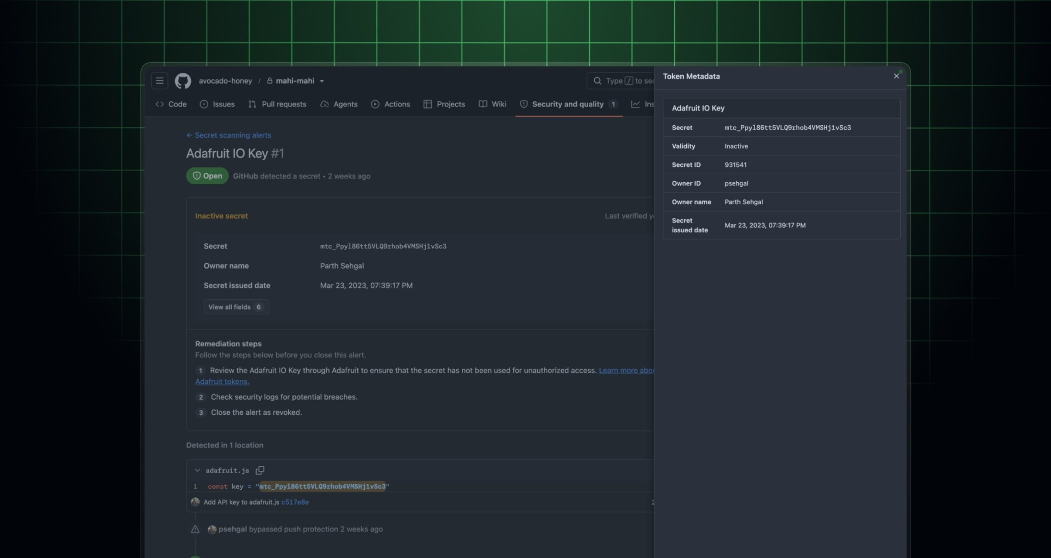Click the Security shield tab icon
The width and height of the screenshot is (1051, 558).
pyautogui.click(x=523, y=104)
